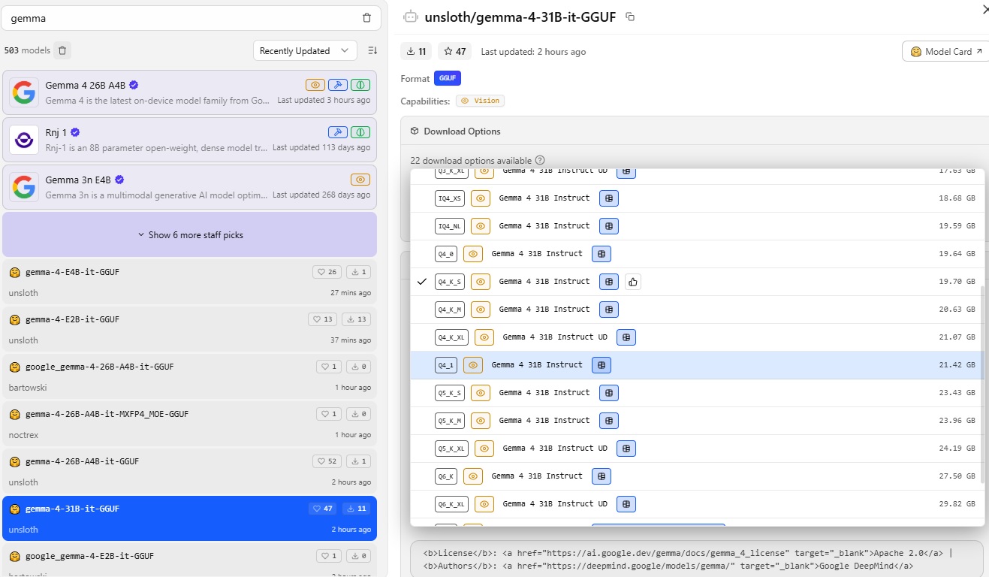This screenshot has width=989, height=577.
Task: Click the blue grid icon on the Q6_K_XL row
Action: 626,504
